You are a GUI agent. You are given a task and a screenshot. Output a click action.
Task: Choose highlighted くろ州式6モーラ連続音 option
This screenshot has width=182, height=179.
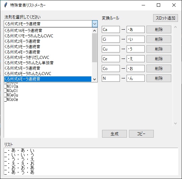tap(48, 79)
